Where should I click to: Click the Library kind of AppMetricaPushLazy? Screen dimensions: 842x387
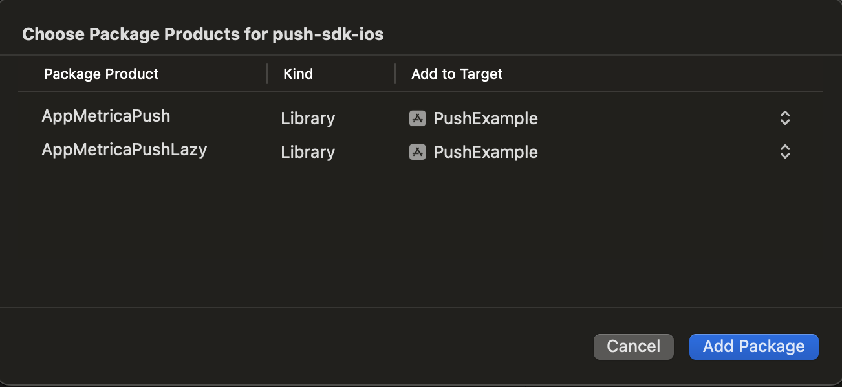308,152
